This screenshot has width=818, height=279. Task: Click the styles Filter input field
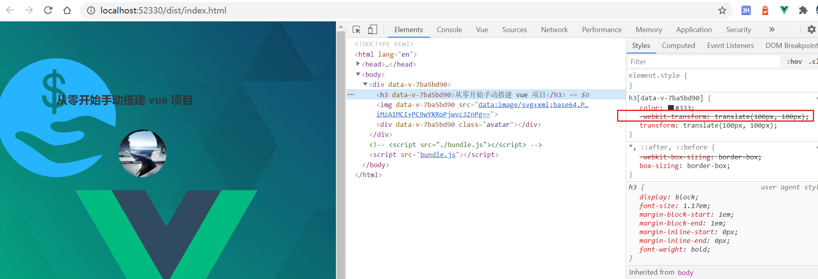tap(704, 62)
